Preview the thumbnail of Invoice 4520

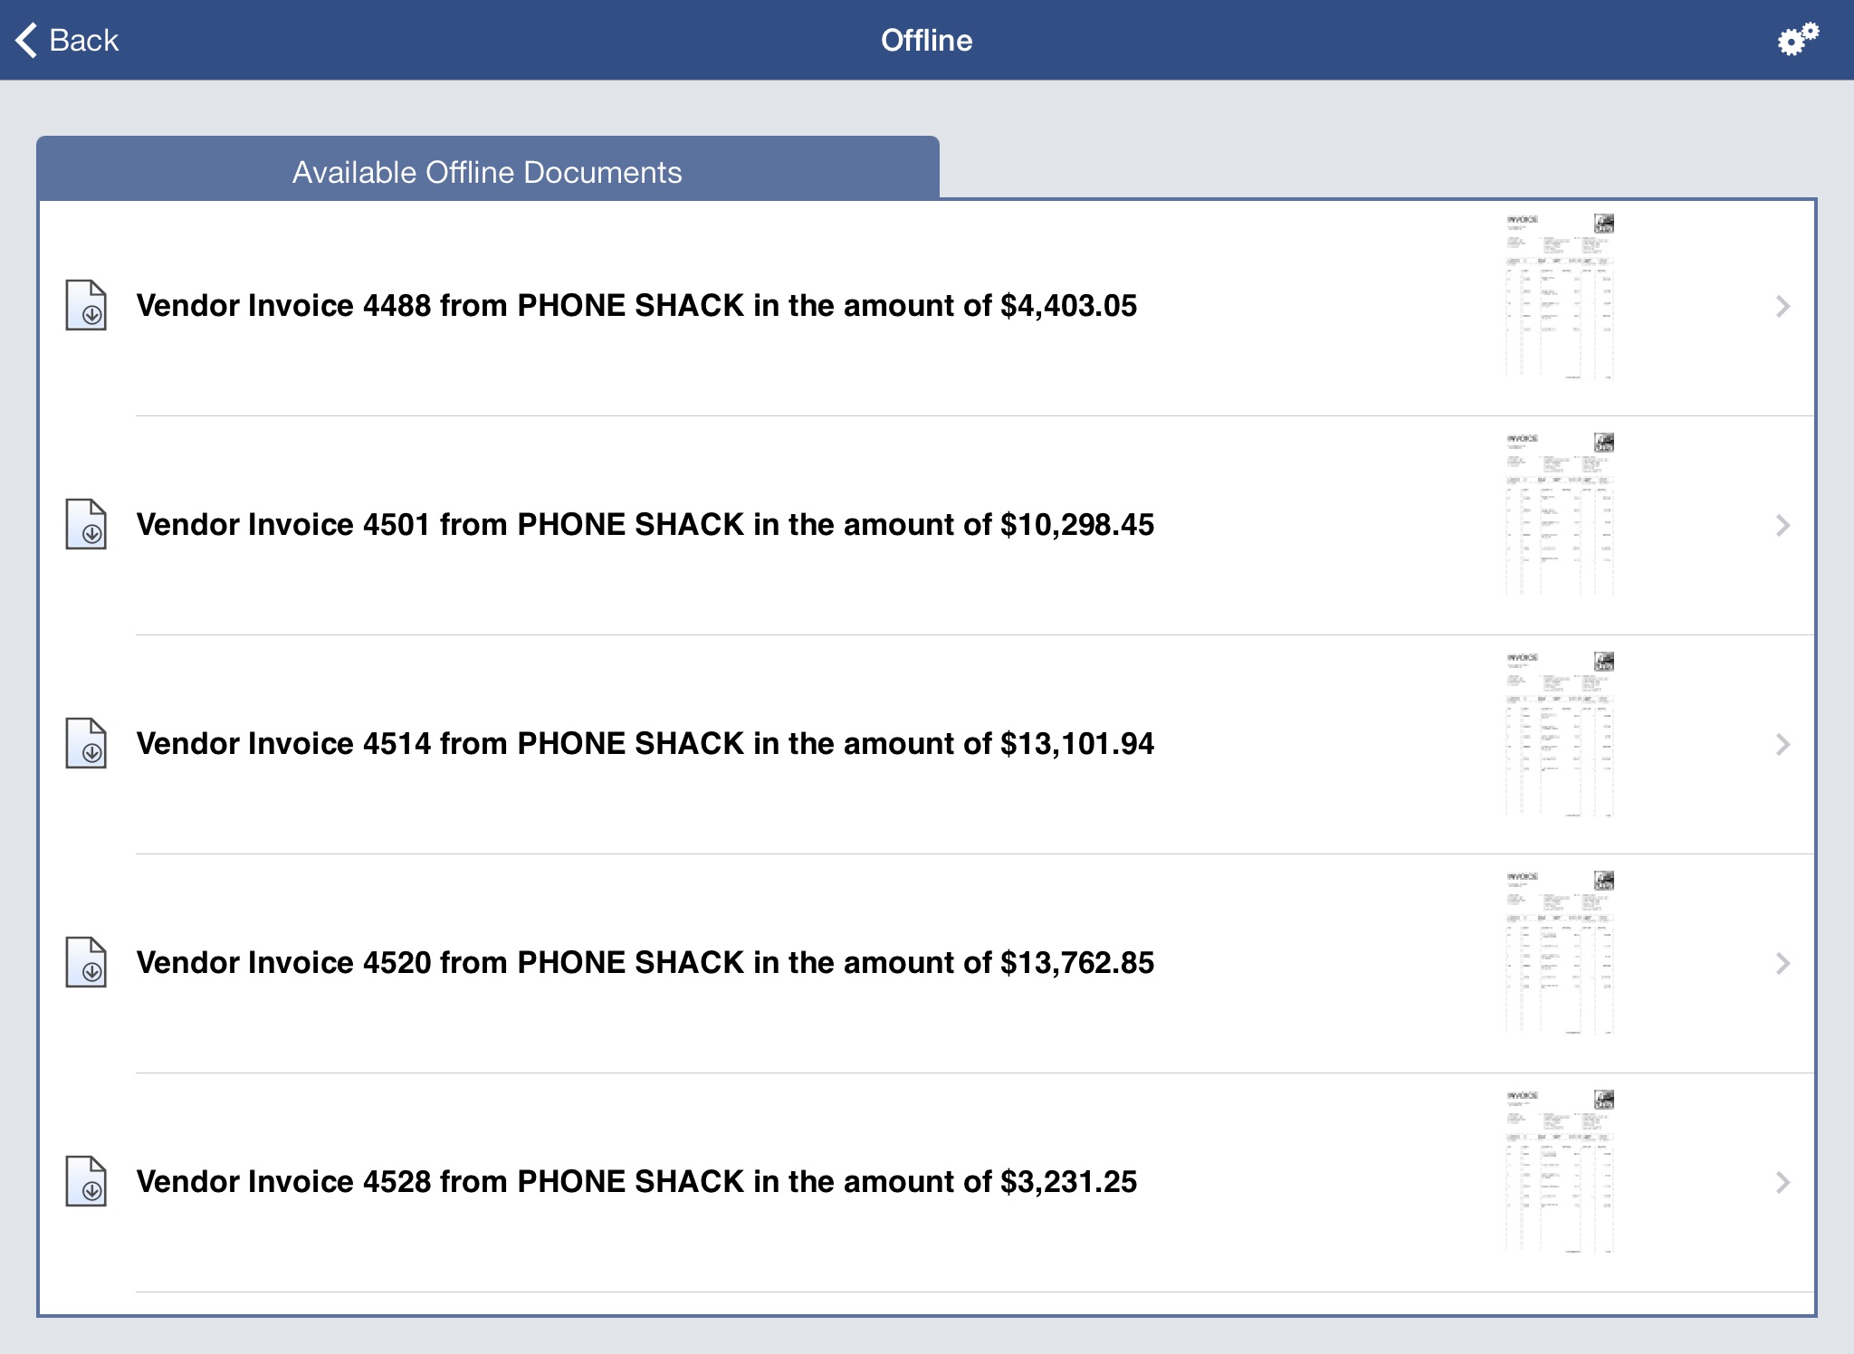(1560, 953)
